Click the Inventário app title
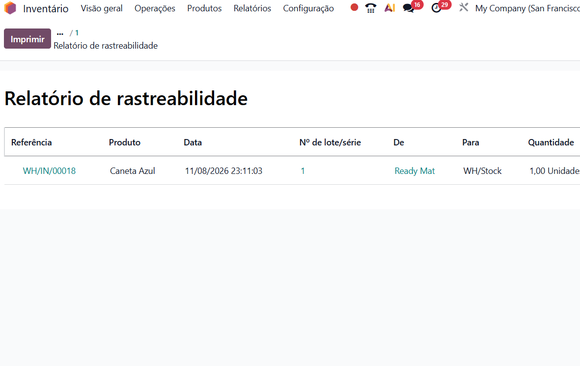This screenshot has height=366, width=580. [46, 8]
